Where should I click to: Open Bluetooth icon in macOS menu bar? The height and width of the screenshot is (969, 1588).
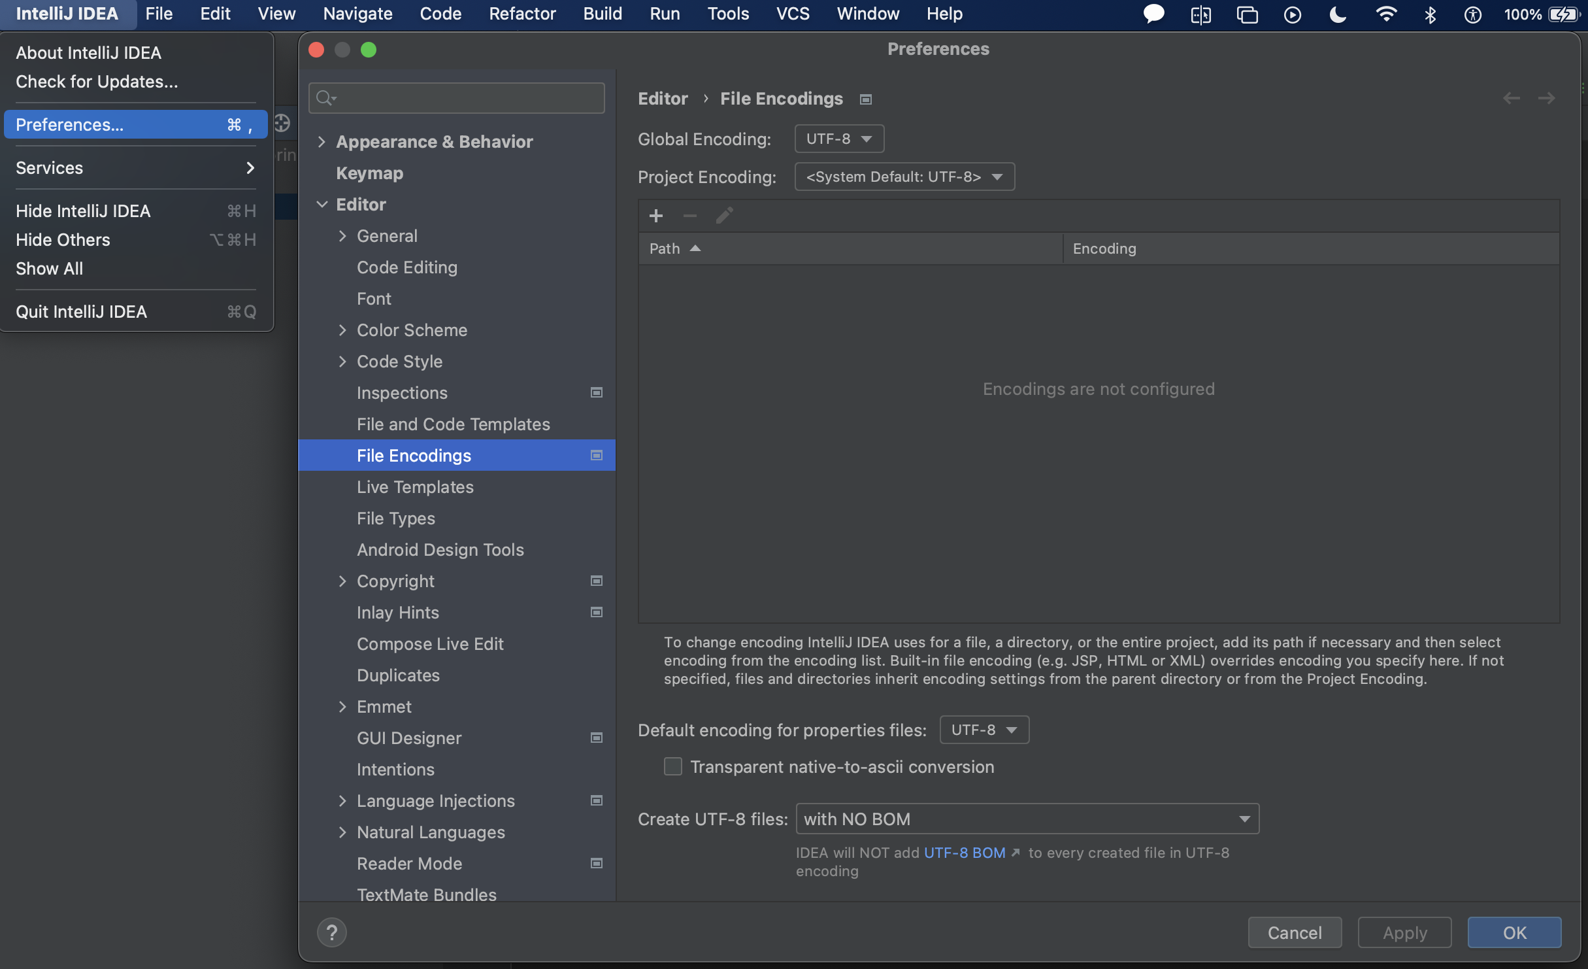1431,14
